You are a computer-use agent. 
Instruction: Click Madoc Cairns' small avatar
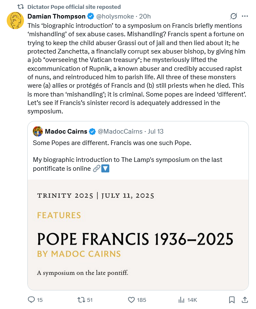37,131
